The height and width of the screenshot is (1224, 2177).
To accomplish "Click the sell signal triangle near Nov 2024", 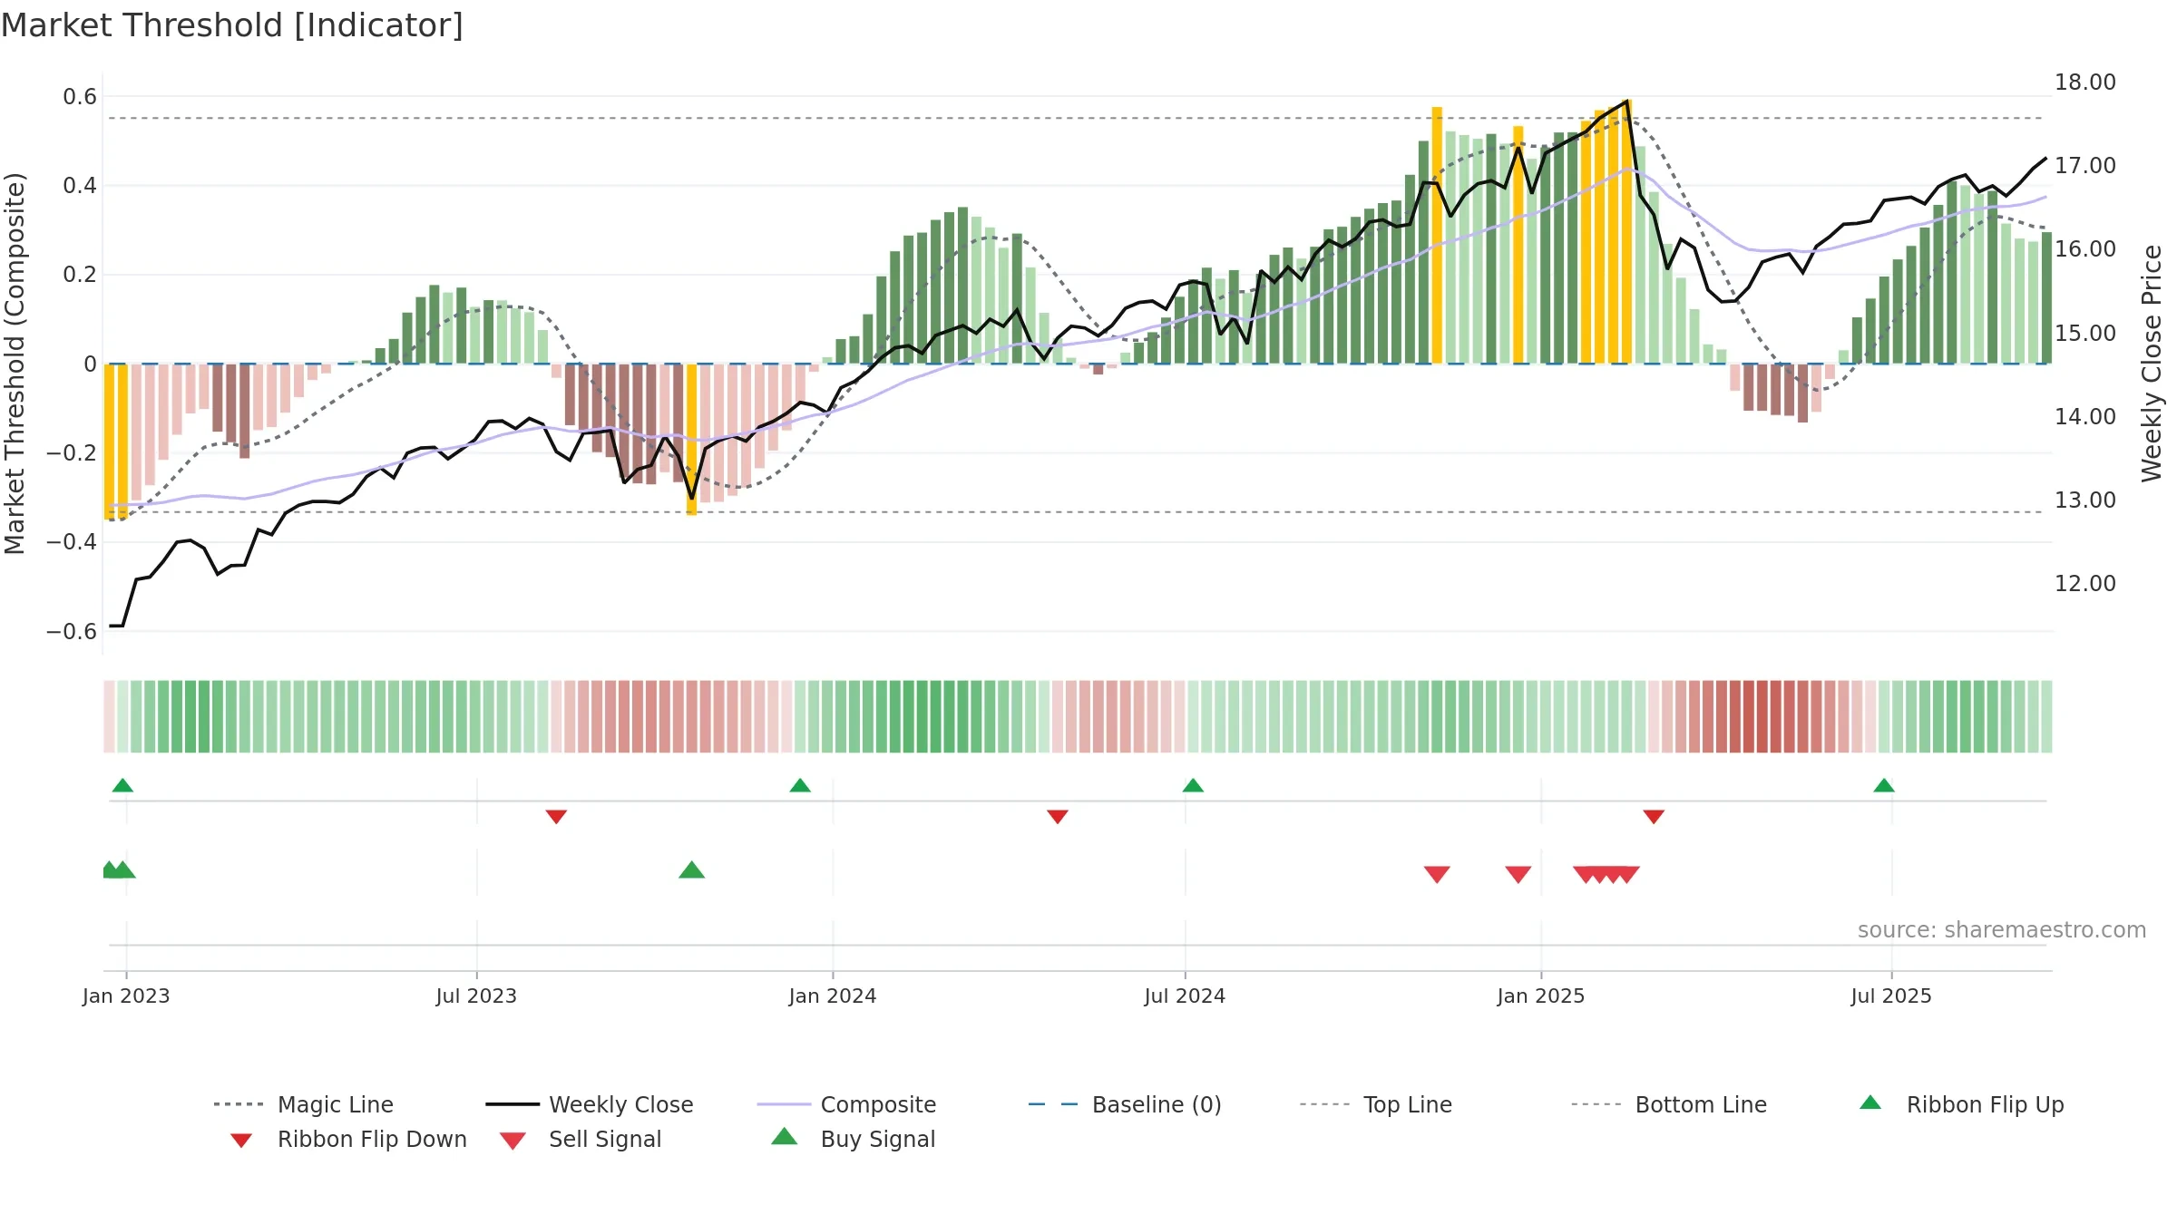I will [x=1437, y=875].
